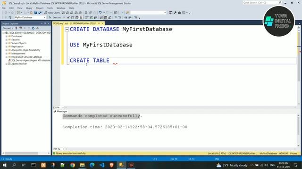Viewport: 302px width, 169px height.
Task: Save the query with the floppy disk icon
Action: click(36, 13)
